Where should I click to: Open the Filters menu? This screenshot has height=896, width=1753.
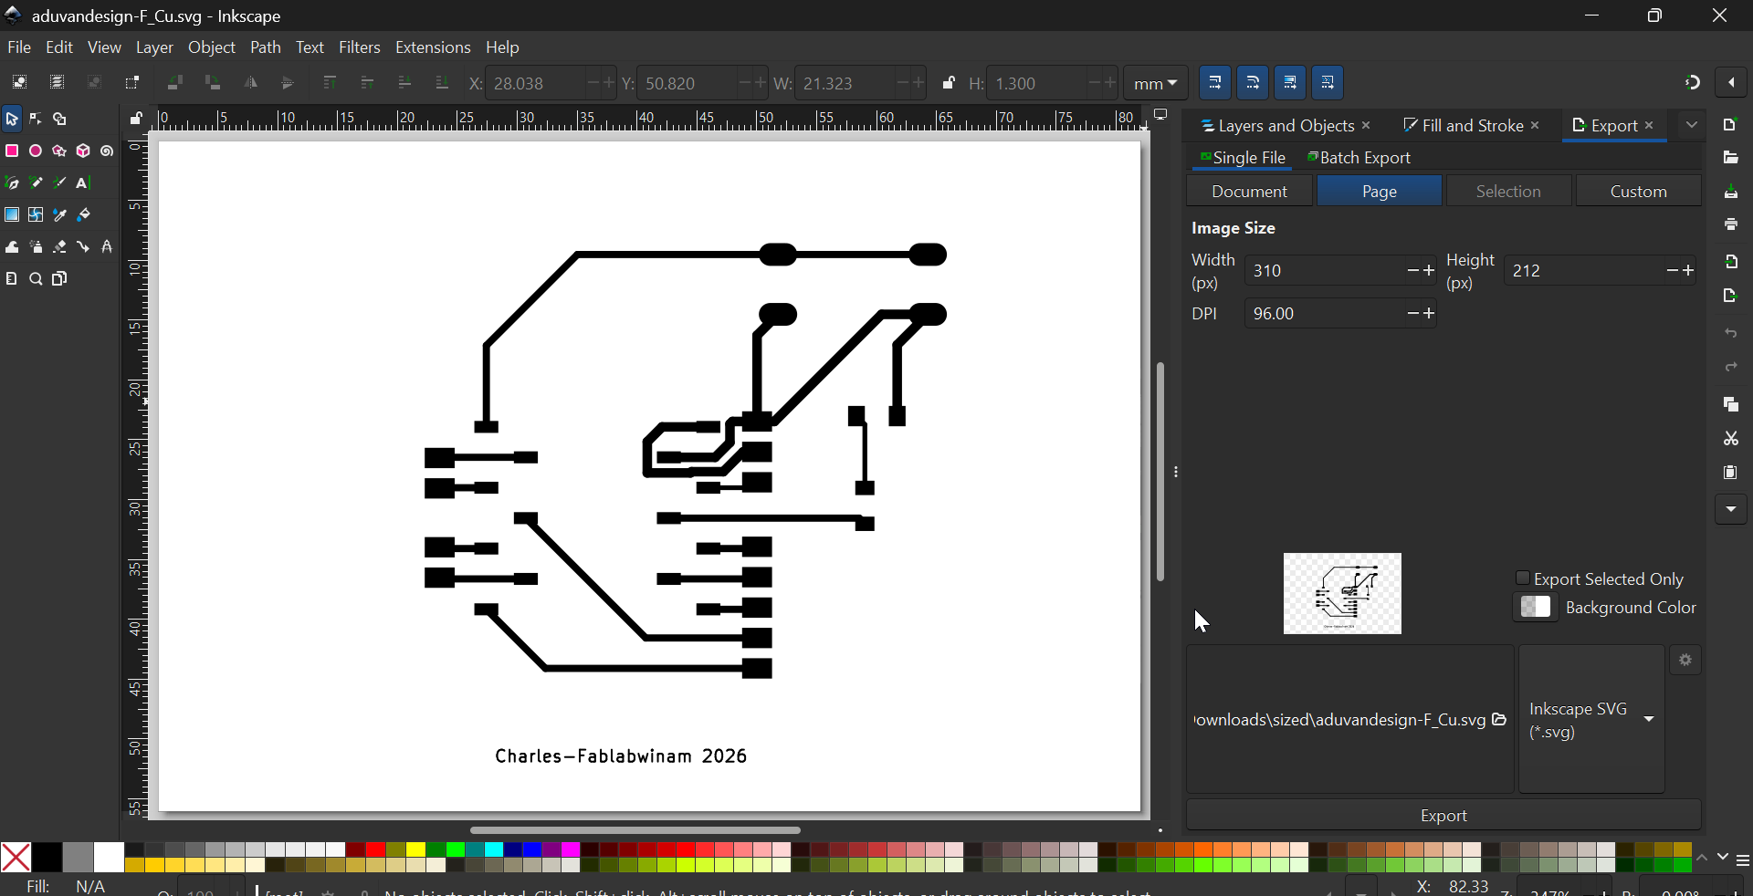point(360,47)
